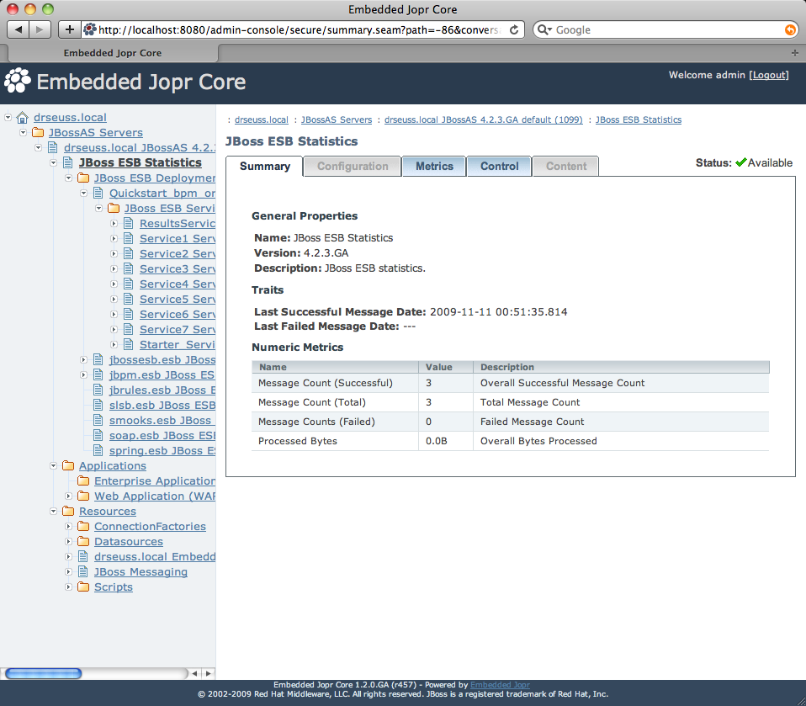Viewport: 806px width, 706px height.
Task: Click the document icon beside JBoss ESB Statistics
Action: tap(68, 162)
